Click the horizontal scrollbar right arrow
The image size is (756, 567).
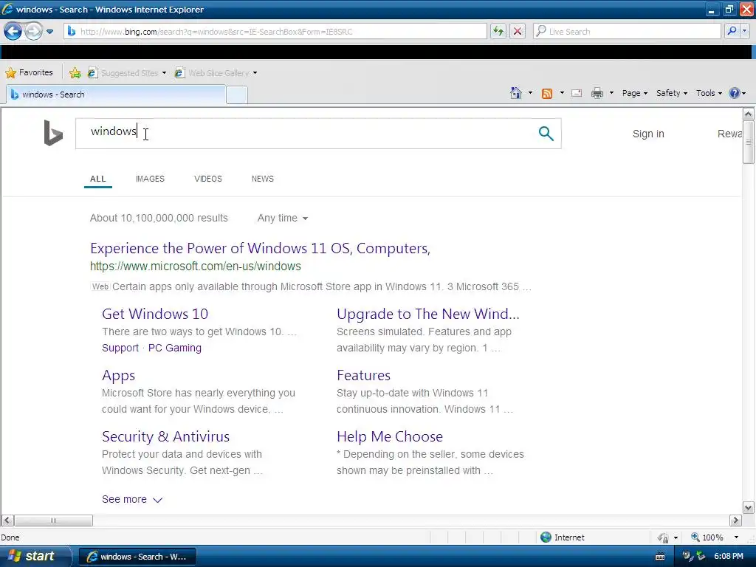coord(735,520)
